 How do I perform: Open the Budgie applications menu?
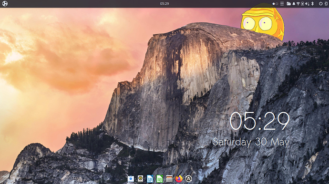coord(5,3)
